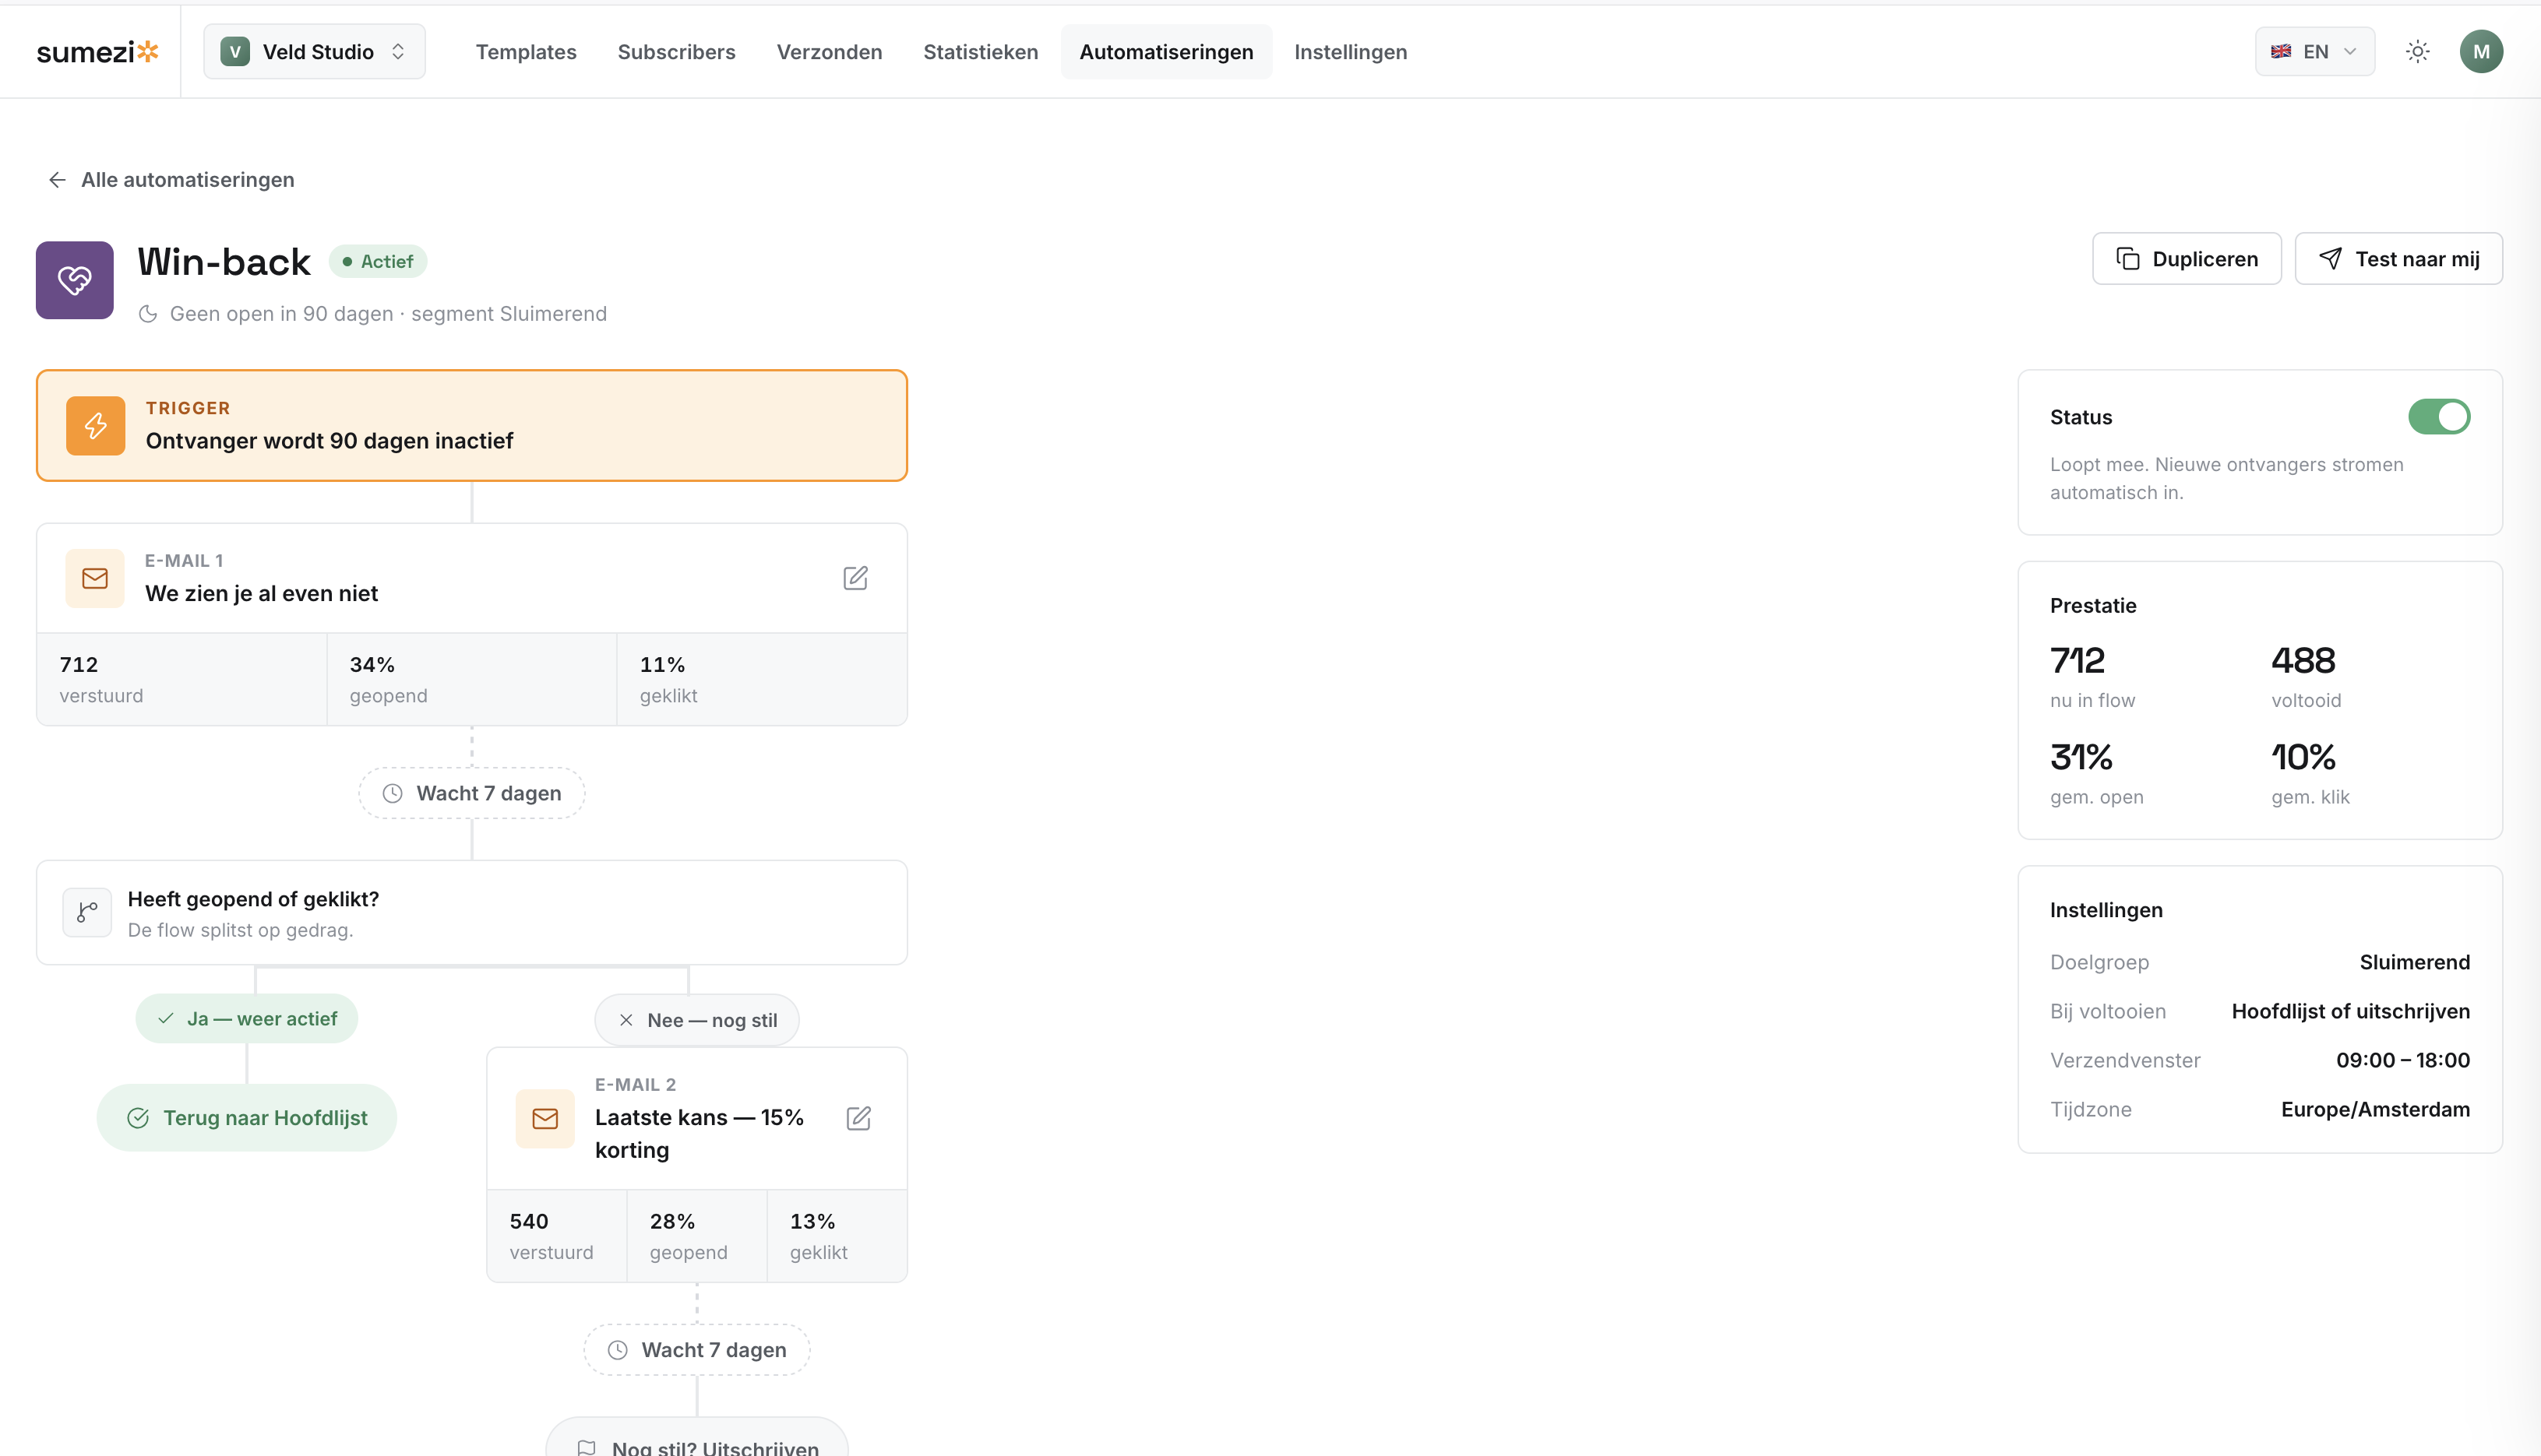Click the orange trigger lightning icon

[96, 426]
